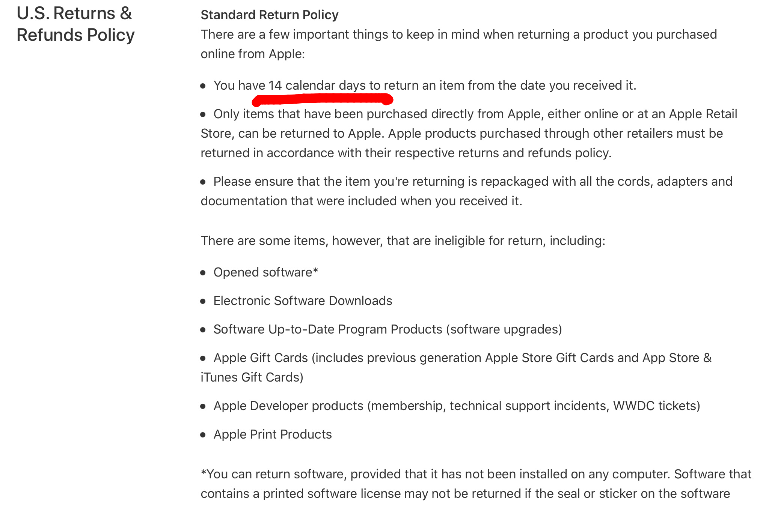Click the 'Electronic Software Downloads' list item
The image size is (769, 505).
pos(303,301)
